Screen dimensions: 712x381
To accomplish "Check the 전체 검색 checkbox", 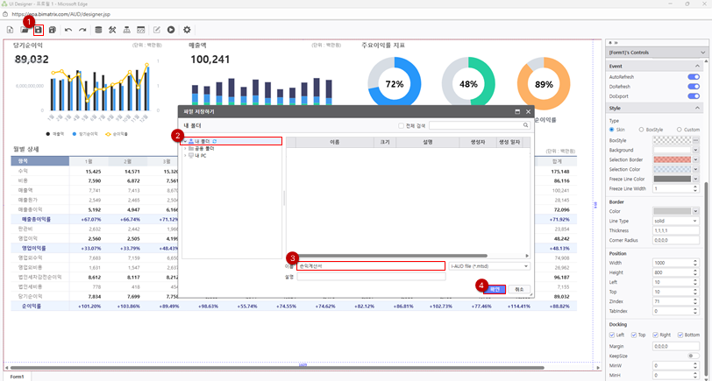I will pos(402,125).
